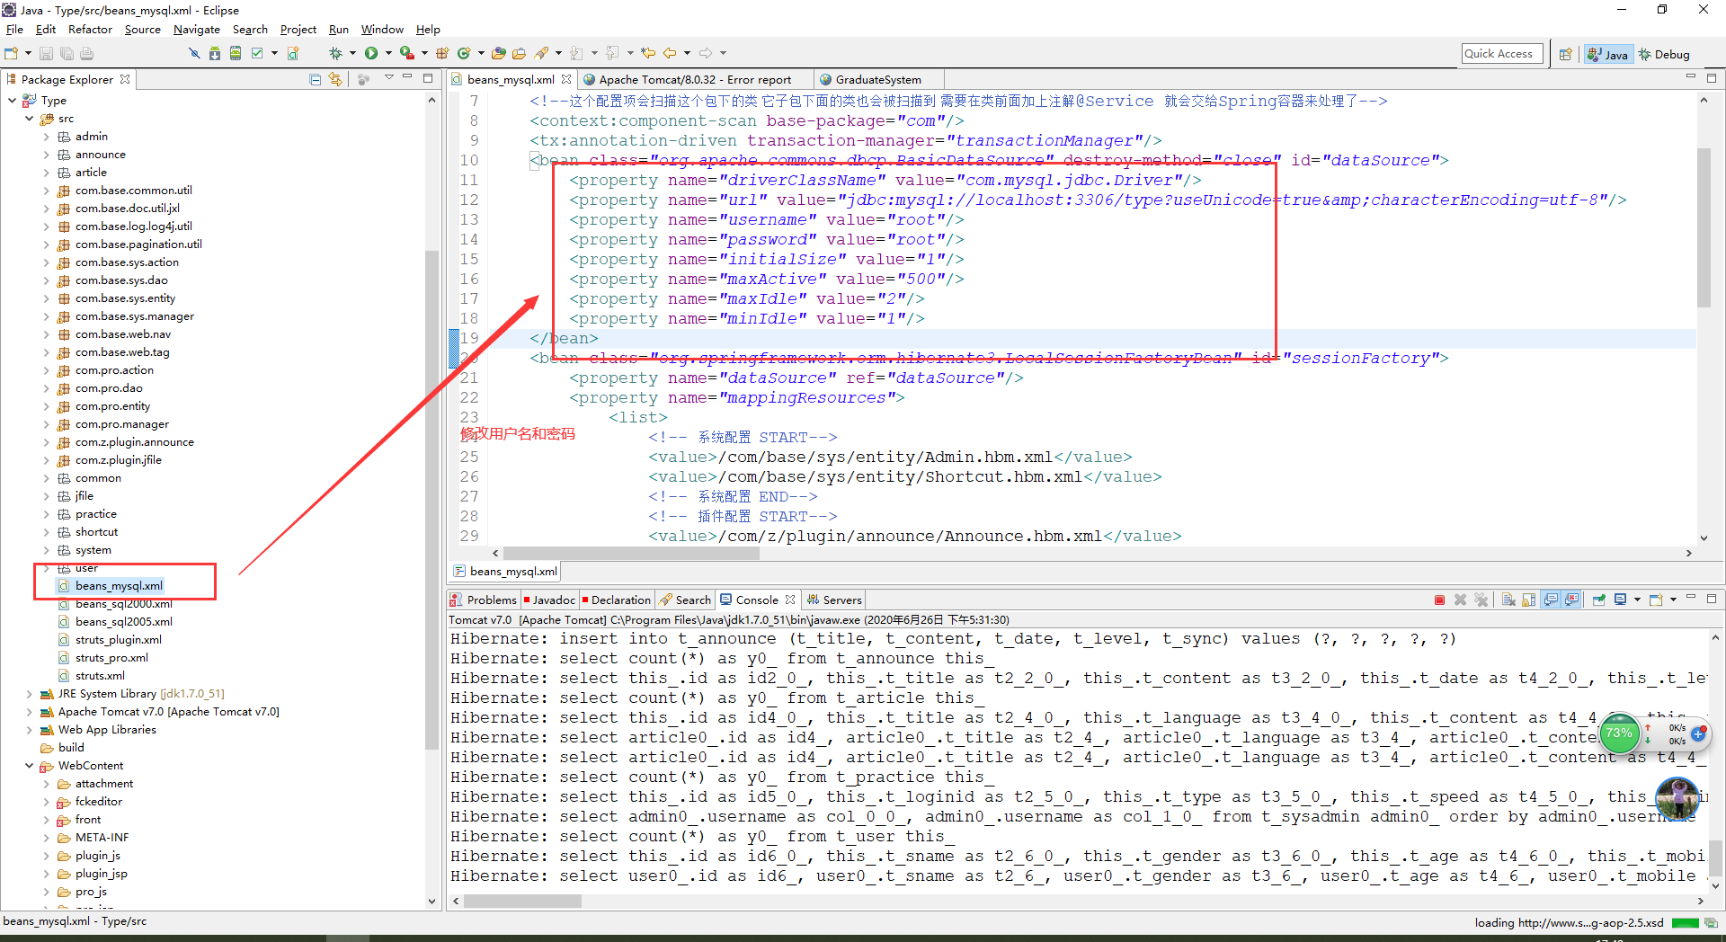The width and height of the screenshot is (1726, 942).
Task: Open dropdown arrow next to Run icon
Action: pyautogui.click(x=388, y=54)
